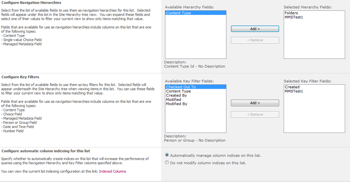The width and height of the screenshot is (350, 182).
Task: Click empty area in Selected Hierarchy Fields list
Action: tap(314, 41)
